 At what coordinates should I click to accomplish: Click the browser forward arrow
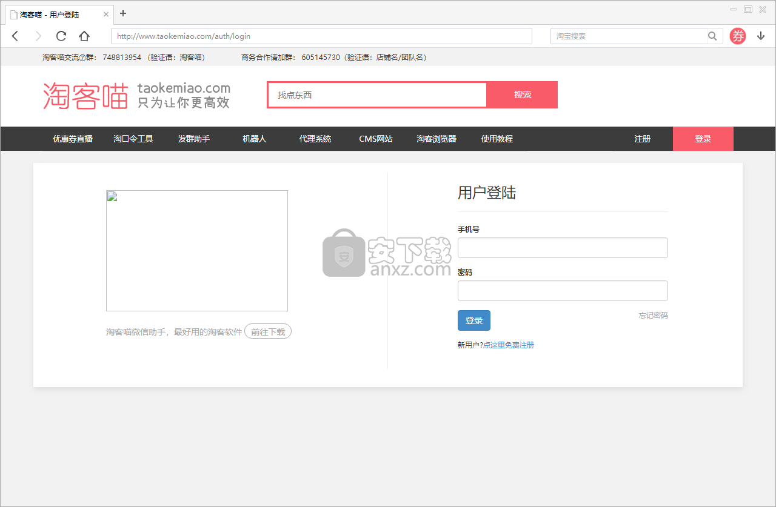click(38, 36)
